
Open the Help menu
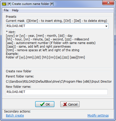15,10
